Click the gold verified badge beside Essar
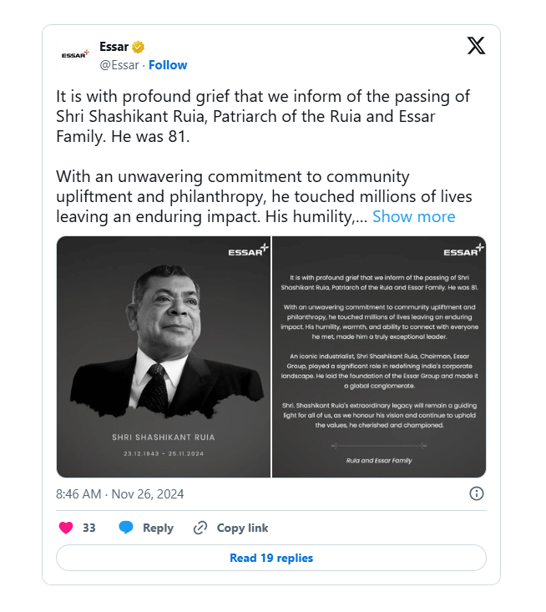546x612 pixels. coord(139,47)
